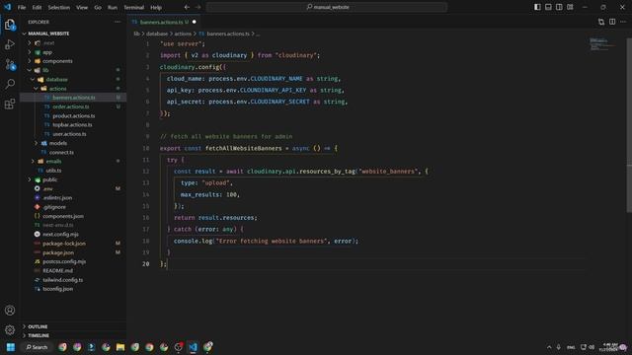Open the View menu
Image resolution: width=632 pixels, height=355 pixels.
(82, 7)
